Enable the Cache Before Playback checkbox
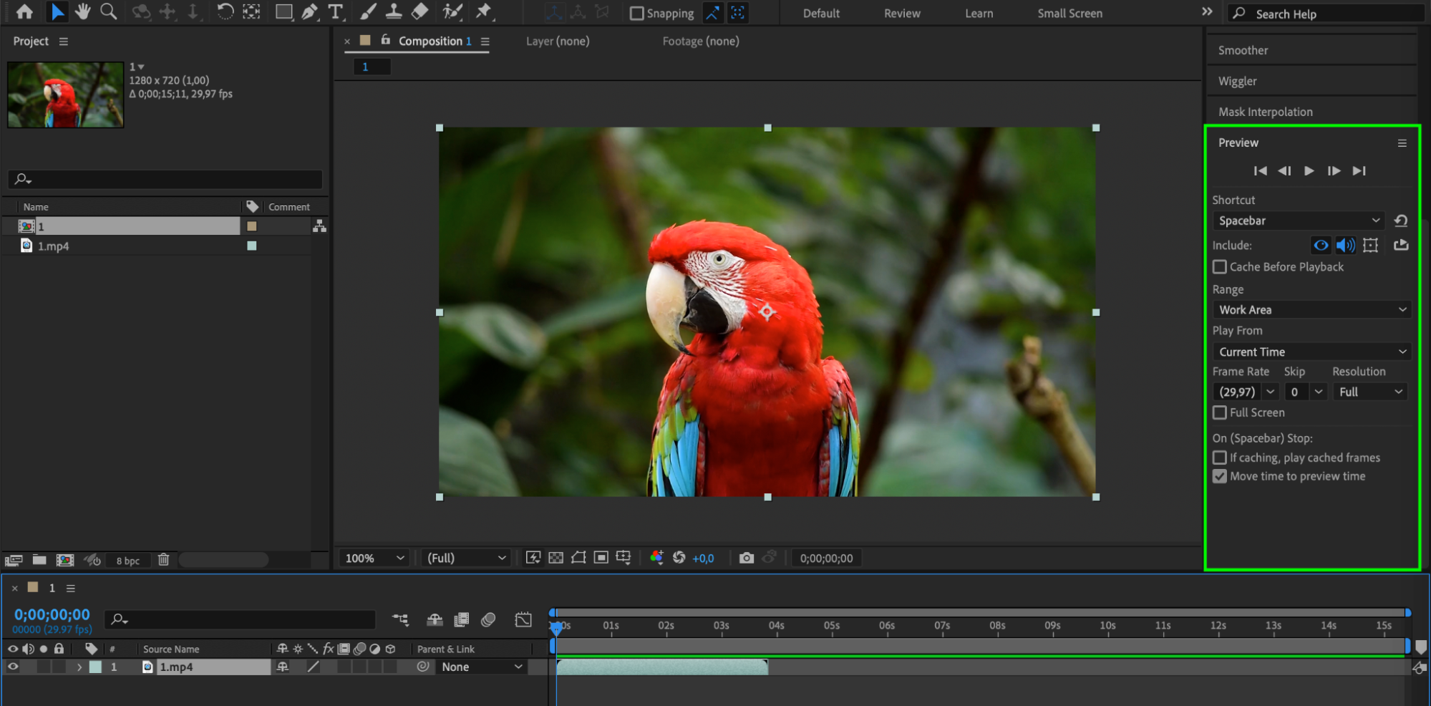The image size is (1431, 706). pos(1220,267)
